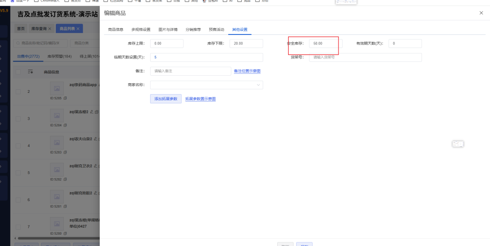Click the 安全库存 field showing 50.00

click(326, 43)
